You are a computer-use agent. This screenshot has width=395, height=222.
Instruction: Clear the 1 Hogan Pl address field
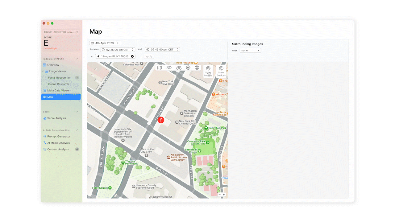[132, 56]
